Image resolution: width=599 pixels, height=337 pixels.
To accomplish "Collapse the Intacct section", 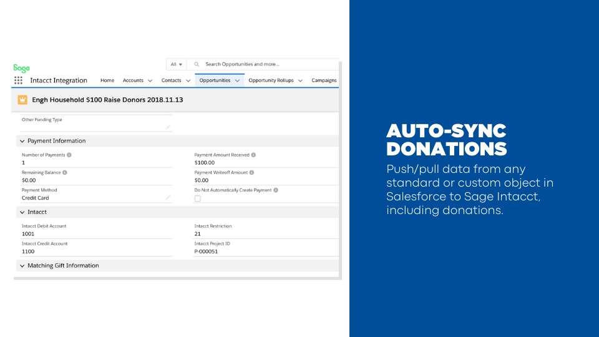I will 22,212.
